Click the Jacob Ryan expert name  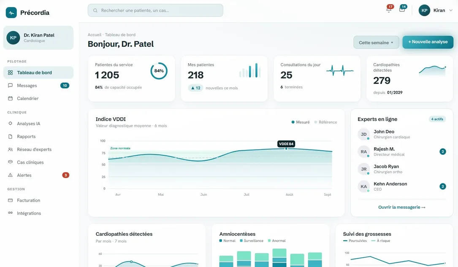pos(386,166)
